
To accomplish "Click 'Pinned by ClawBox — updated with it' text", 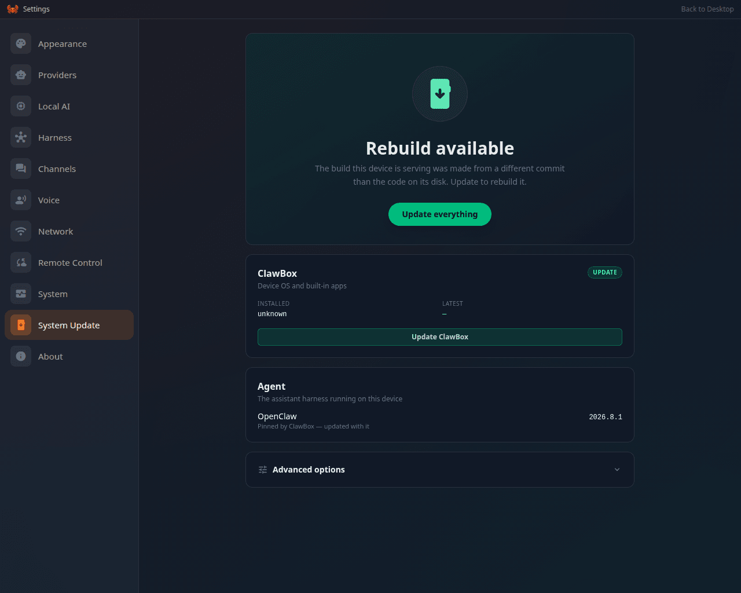I will (313, 426).
